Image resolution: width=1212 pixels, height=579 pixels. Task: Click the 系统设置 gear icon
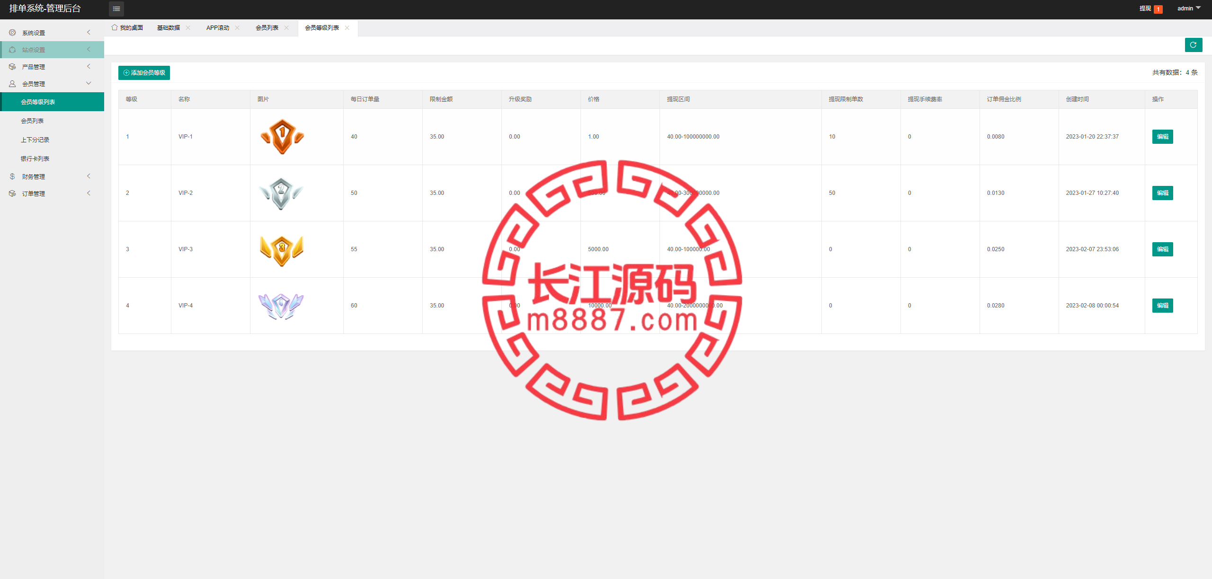point(12,33)
